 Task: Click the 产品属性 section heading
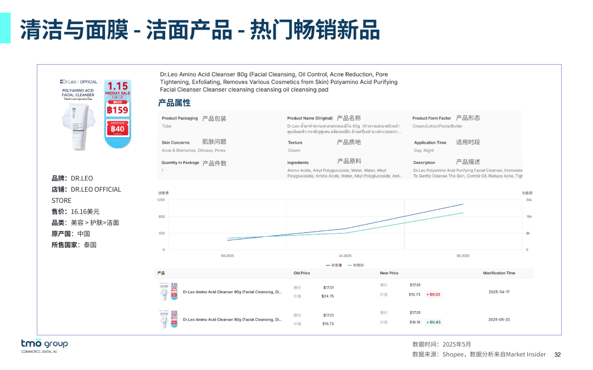click(175, 103)
